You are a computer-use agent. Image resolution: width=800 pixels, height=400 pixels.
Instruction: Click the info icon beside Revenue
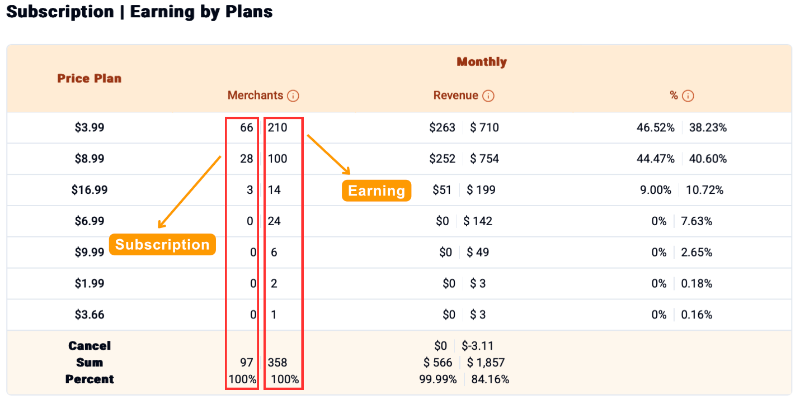488,96
